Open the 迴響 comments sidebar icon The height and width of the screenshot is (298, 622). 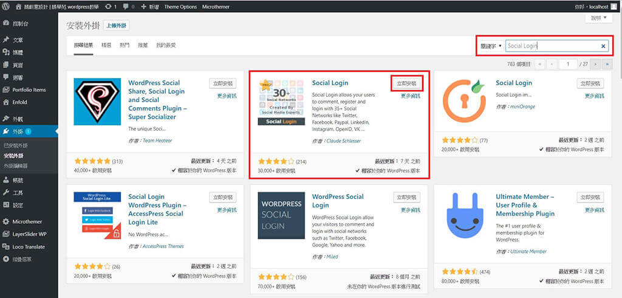click(6, 77)
